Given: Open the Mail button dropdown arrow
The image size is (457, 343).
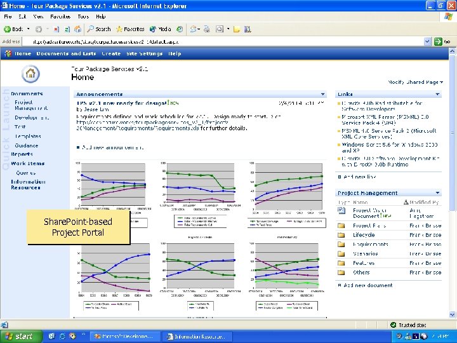Looking at the screenshot, I should point(199,29).
